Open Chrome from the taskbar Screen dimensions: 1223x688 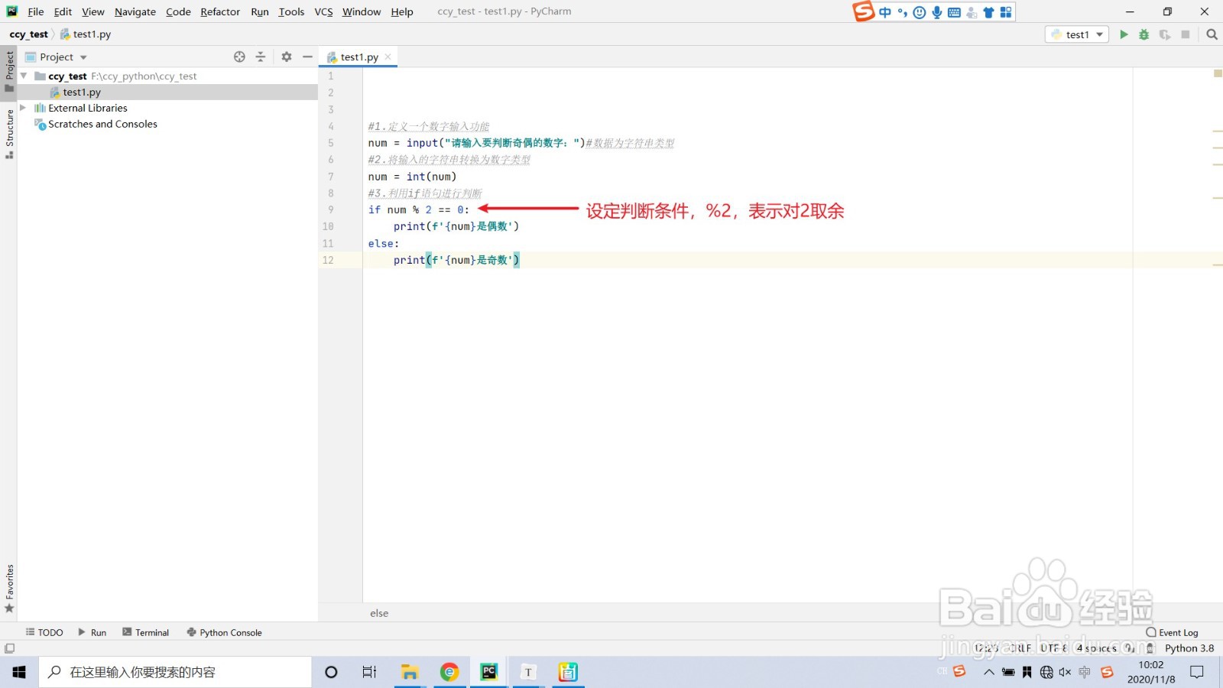click(449, 672)
